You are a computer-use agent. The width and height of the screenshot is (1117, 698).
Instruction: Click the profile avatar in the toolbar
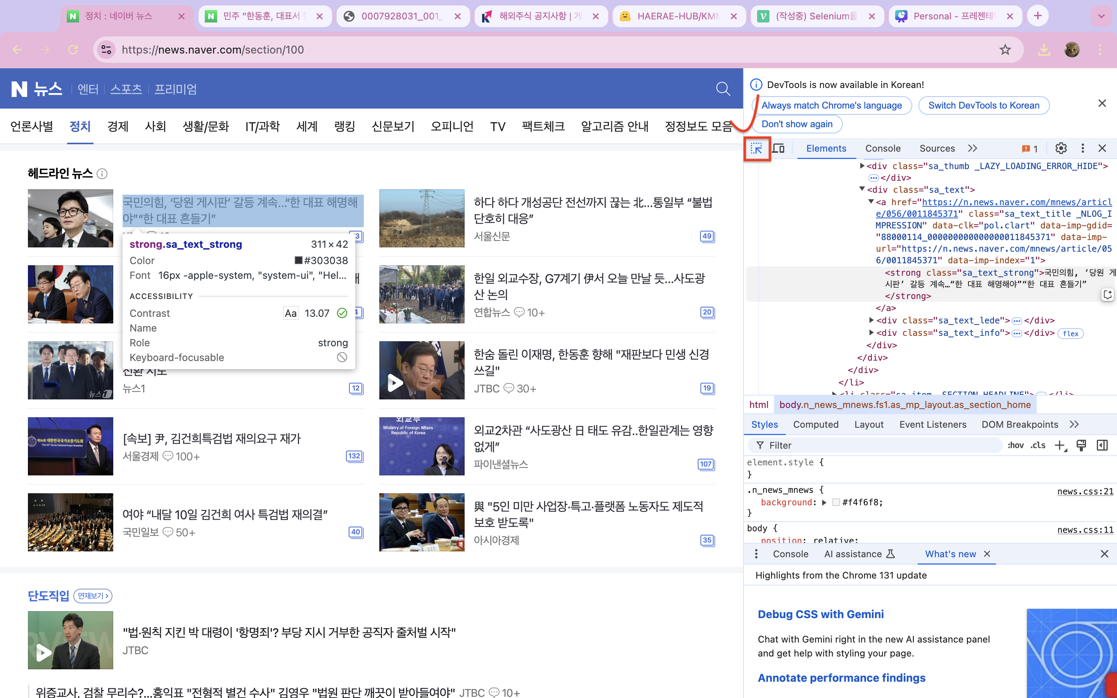tap(1072, 50)
